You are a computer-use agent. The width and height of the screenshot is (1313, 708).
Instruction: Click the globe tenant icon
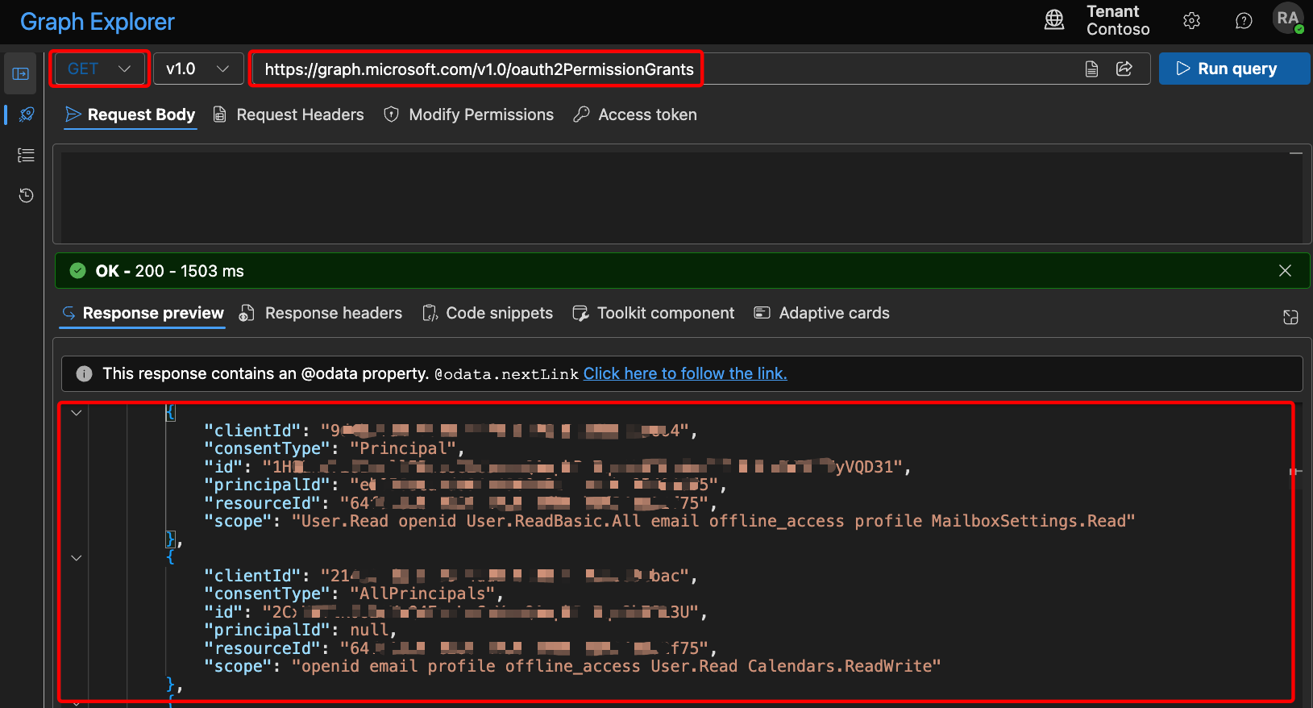pos(1054,20)
